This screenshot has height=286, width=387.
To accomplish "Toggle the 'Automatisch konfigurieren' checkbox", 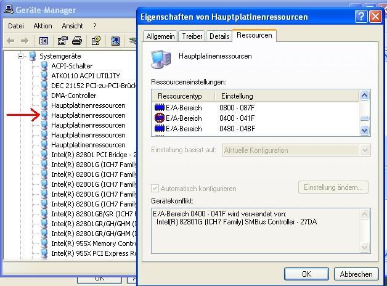I will tap(155, 188).
